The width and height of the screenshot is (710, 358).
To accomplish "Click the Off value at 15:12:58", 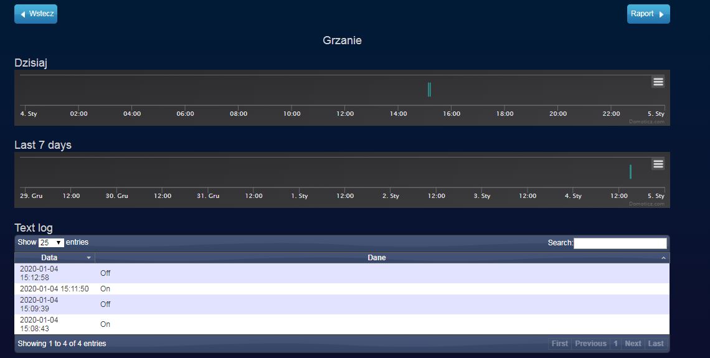I will (105, 273).
